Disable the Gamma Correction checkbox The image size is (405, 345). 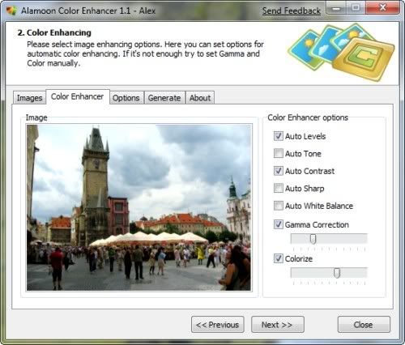point(279,224)
